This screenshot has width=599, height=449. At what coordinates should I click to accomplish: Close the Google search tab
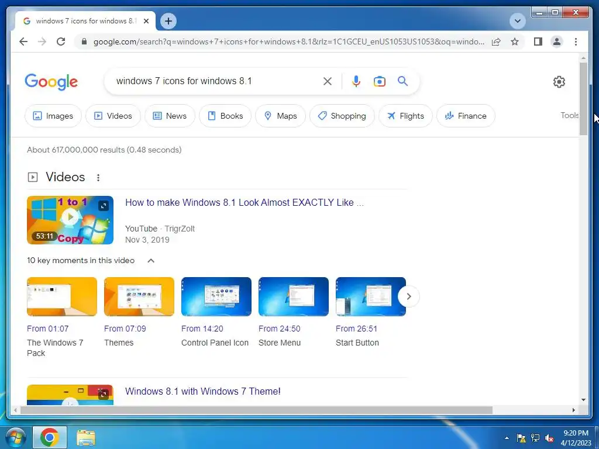[146, 21]
